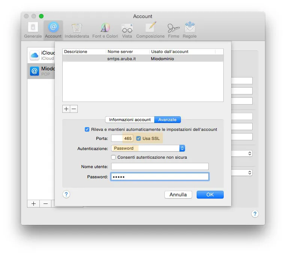
Task: Enable Consenti autenticazione non sicura
Action: coord(113,157)
